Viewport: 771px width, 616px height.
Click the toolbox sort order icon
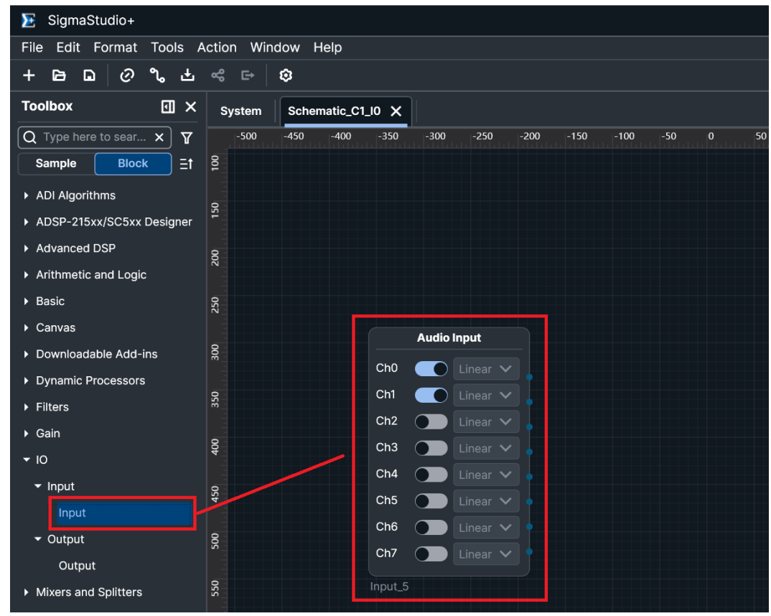187,164
